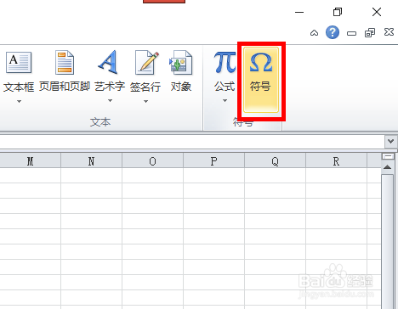
Task: Insert a Text Box (文本框)
Action: coord(19,70)
